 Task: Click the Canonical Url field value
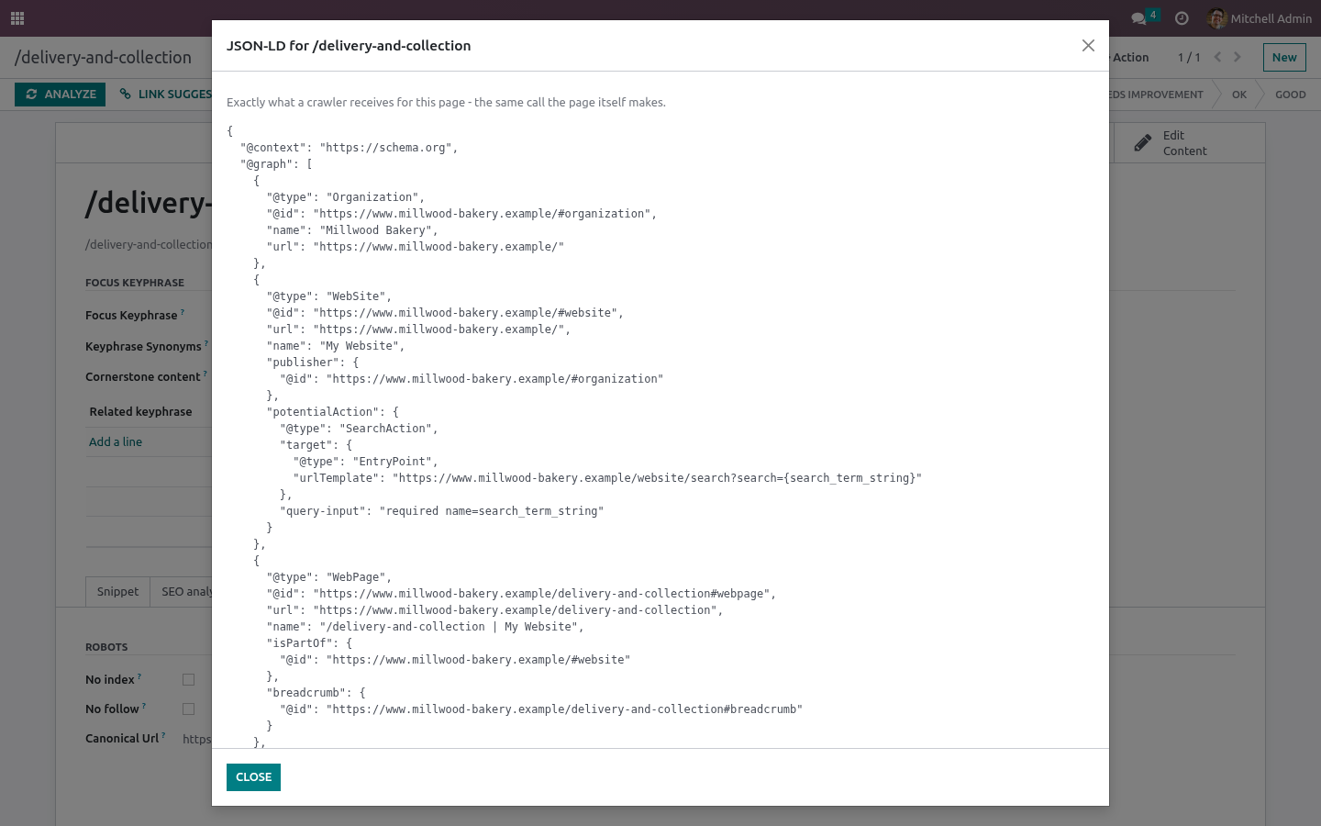(x=197, y=739)
